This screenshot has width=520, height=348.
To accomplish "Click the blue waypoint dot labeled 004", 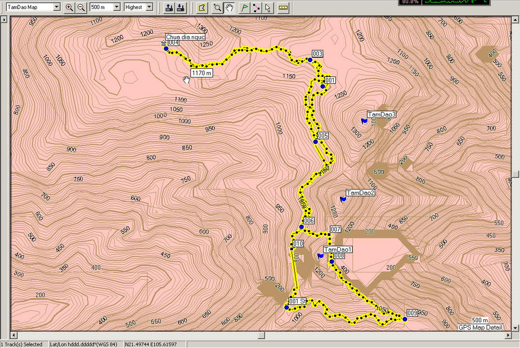I will (x=166, y=49).
